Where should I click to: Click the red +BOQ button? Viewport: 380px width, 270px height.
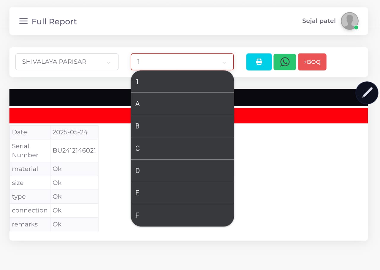point(312,62)
